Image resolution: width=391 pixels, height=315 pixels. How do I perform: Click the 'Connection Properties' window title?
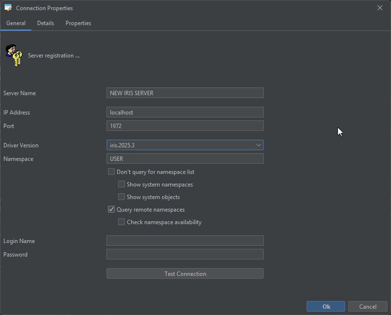click(x=44, y=8)
